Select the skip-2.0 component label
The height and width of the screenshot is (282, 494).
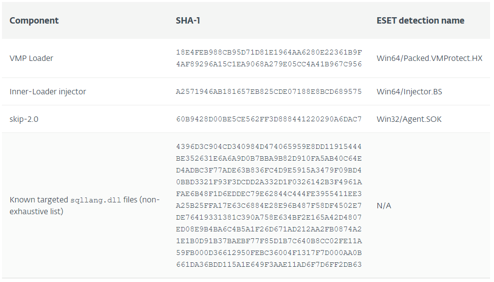(24, 119)
